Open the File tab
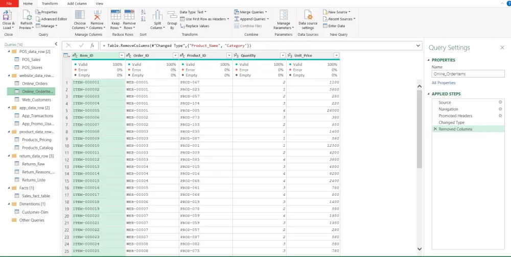Viewport: 511px width, 257px height. [x=9, y=4]
